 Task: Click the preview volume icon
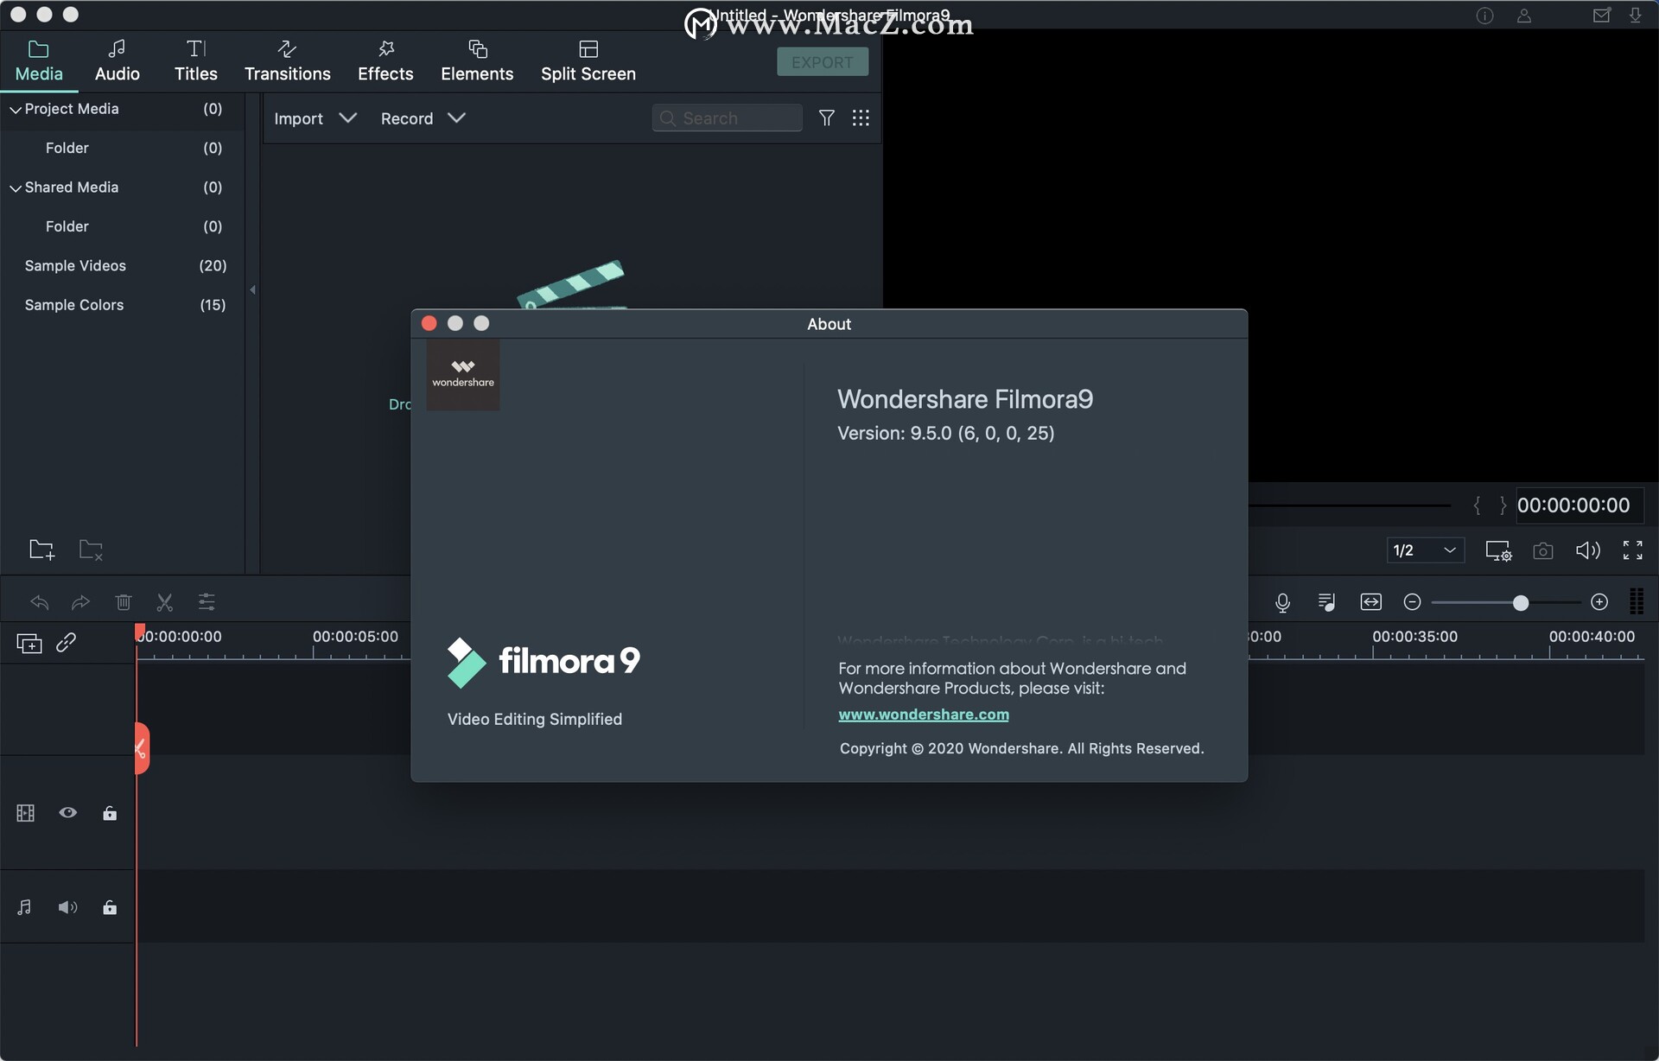pos(1588,550)
